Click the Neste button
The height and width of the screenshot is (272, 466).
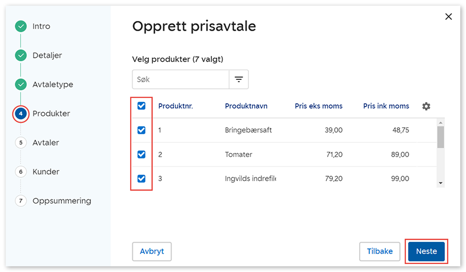(x=426, y=251)
